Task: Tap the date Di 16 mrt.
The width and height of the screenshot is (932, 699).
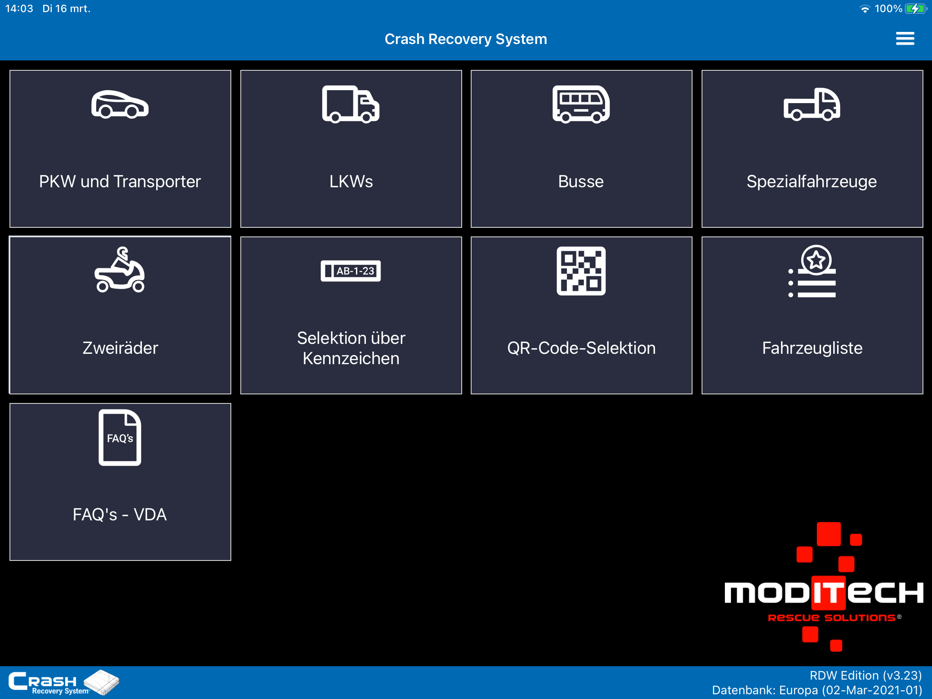Action: [66, 9]
